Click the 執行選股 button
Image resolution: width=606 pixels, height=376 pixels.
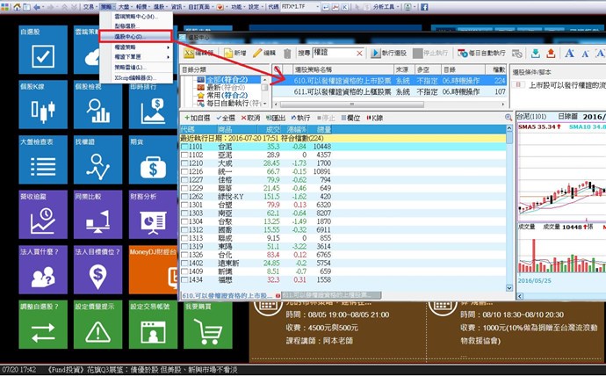(393, 54)
